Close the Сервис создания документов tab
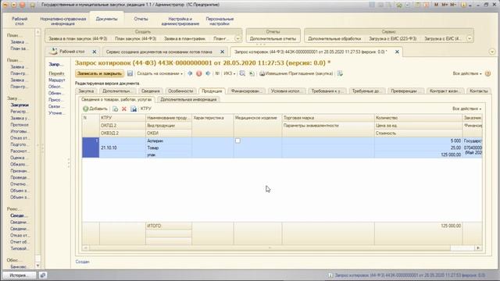The height and width of the screenshot is (281, 500). click(x=222, y=52)
